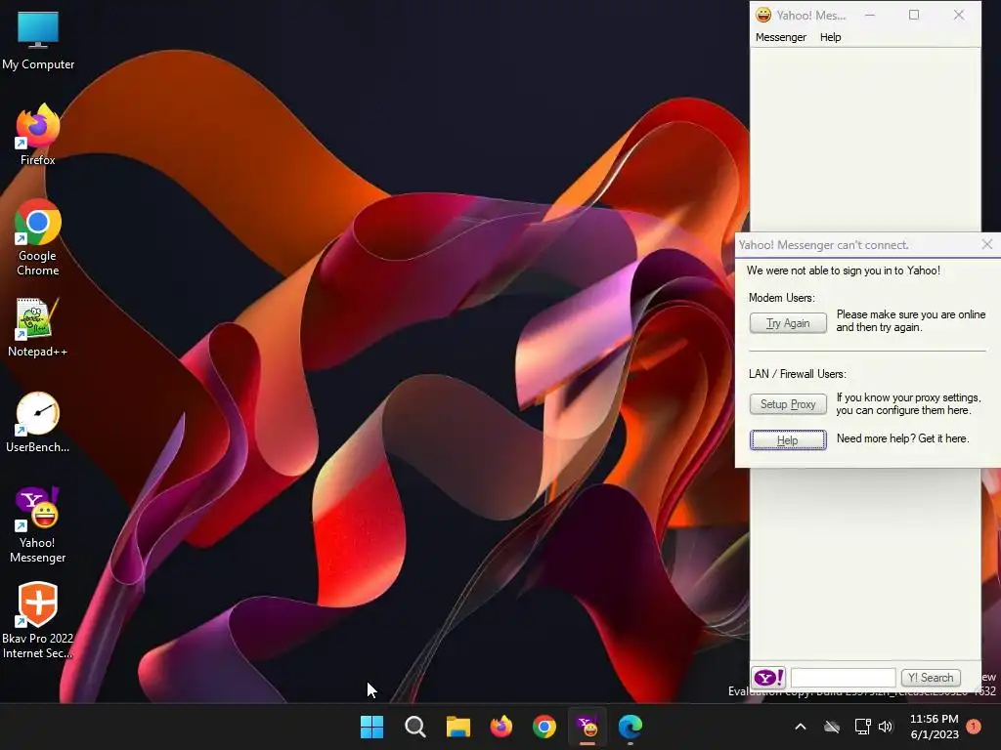Open volume control tray icon
Image resolution: width=1001 pixels, height=750 pixels.
pyautogui.click(x=886, y=727)
